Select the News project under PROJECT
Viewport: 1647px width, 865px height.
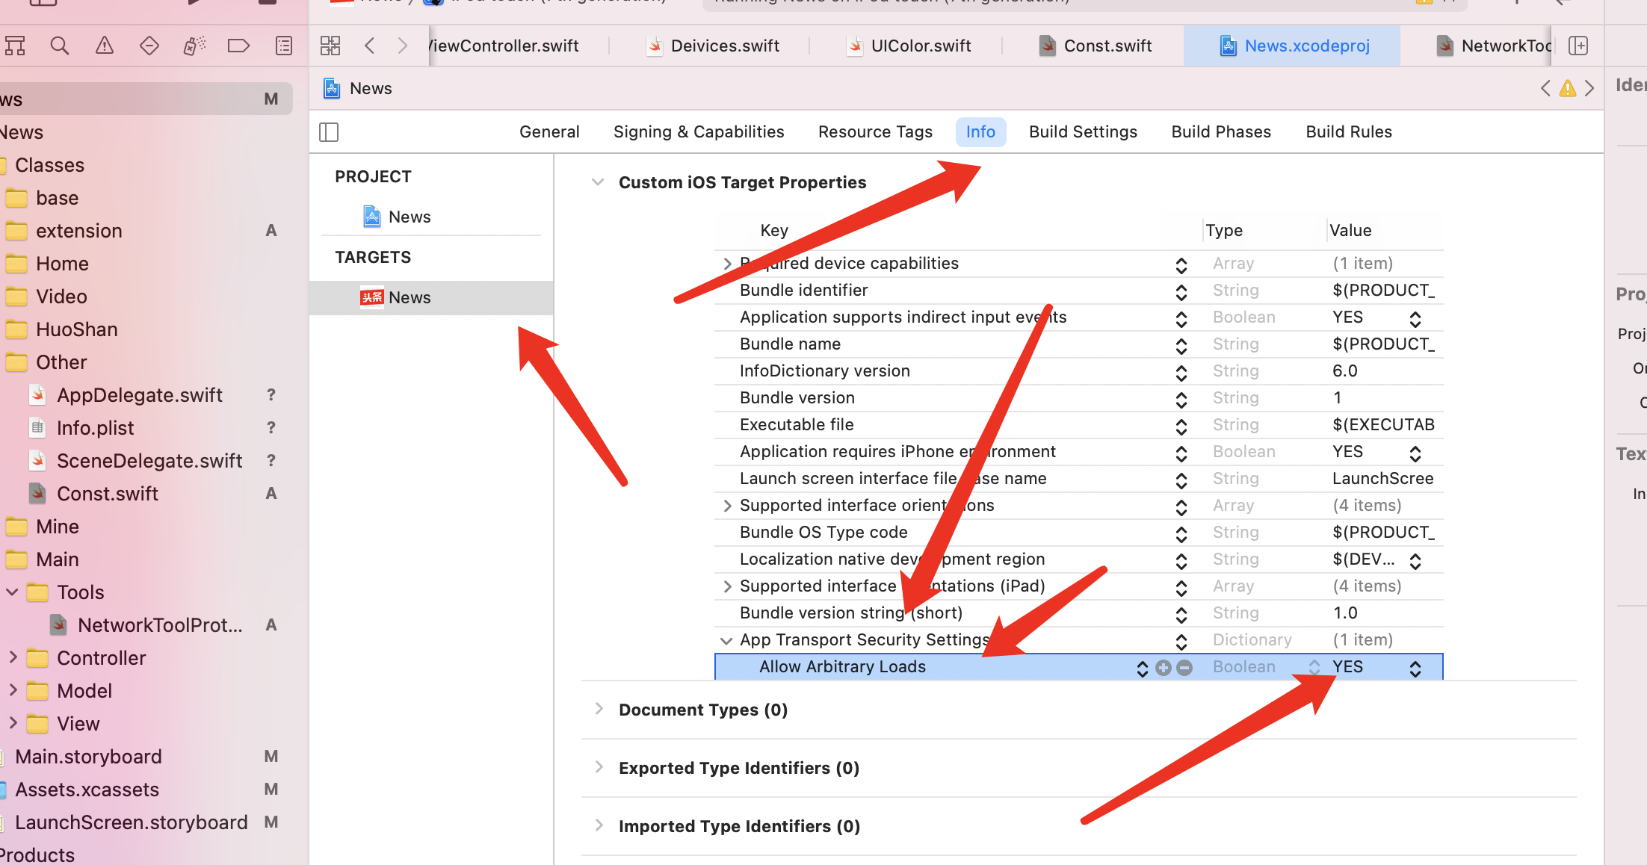(409, 217)
